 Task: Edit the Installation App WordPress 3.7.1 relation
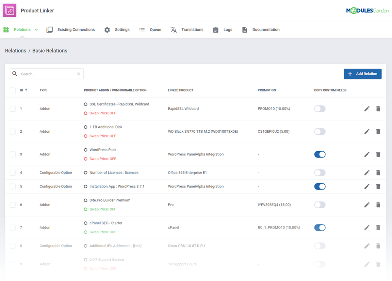pos(367,187)
